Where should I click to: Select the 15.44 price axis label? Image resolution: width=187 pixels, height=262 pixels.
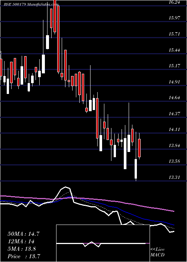[x=174, y=50]
